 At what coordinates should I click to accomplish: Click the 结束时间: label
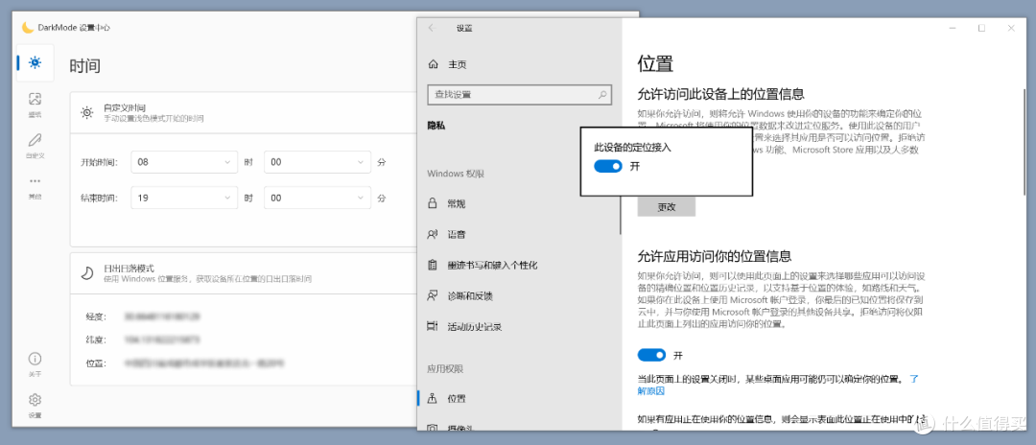(99, 198)
